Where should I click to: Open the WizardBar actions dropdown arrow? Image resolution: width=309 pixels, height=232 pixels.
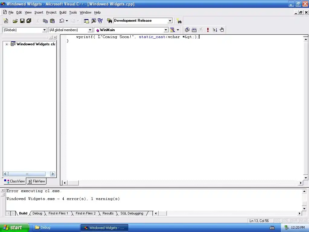[x=178, y=30]
